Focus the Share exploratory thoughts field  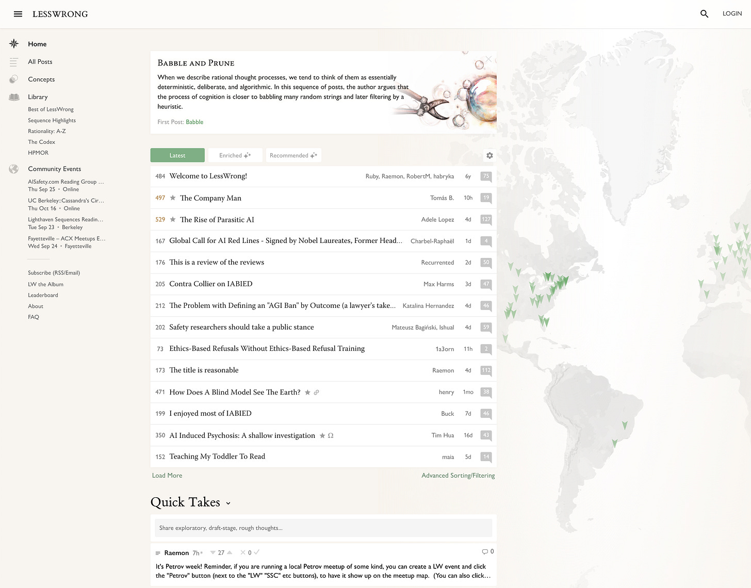(x=323, y=528)
